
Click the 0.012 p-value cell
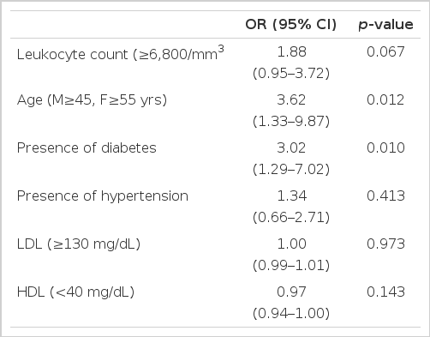pyautogui.click(x=385, y=99)
